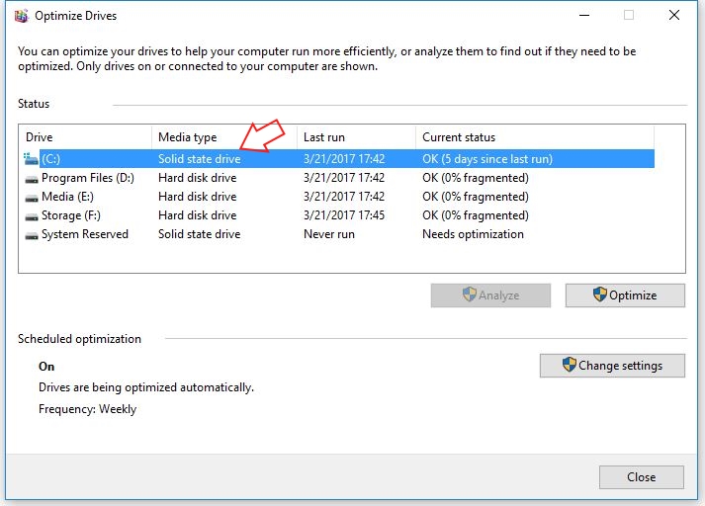Sort by the Media type column header
Viewport: 705px width, 506px height.
[224, 137]
